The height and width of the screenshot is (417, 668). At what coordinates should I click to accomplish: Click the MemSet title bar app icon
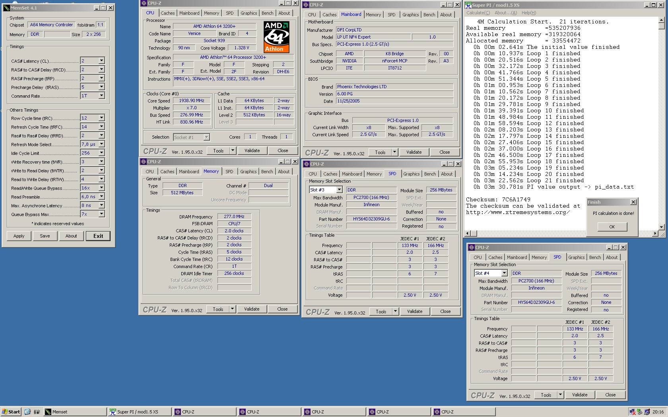[6, 8]
